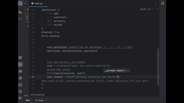The image size is (184, 103).
Task: Go to next highlighted problem arrow
Action: (x=157, y=9)
